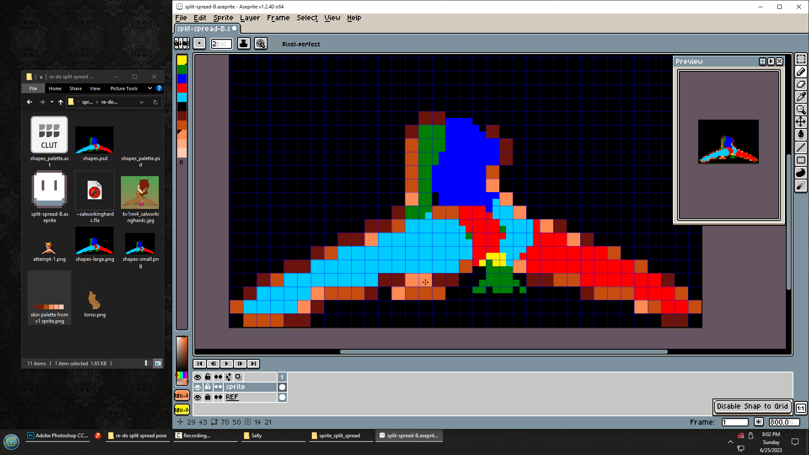
Task: Hide the sprite layer
Action: tap(198, 387)
